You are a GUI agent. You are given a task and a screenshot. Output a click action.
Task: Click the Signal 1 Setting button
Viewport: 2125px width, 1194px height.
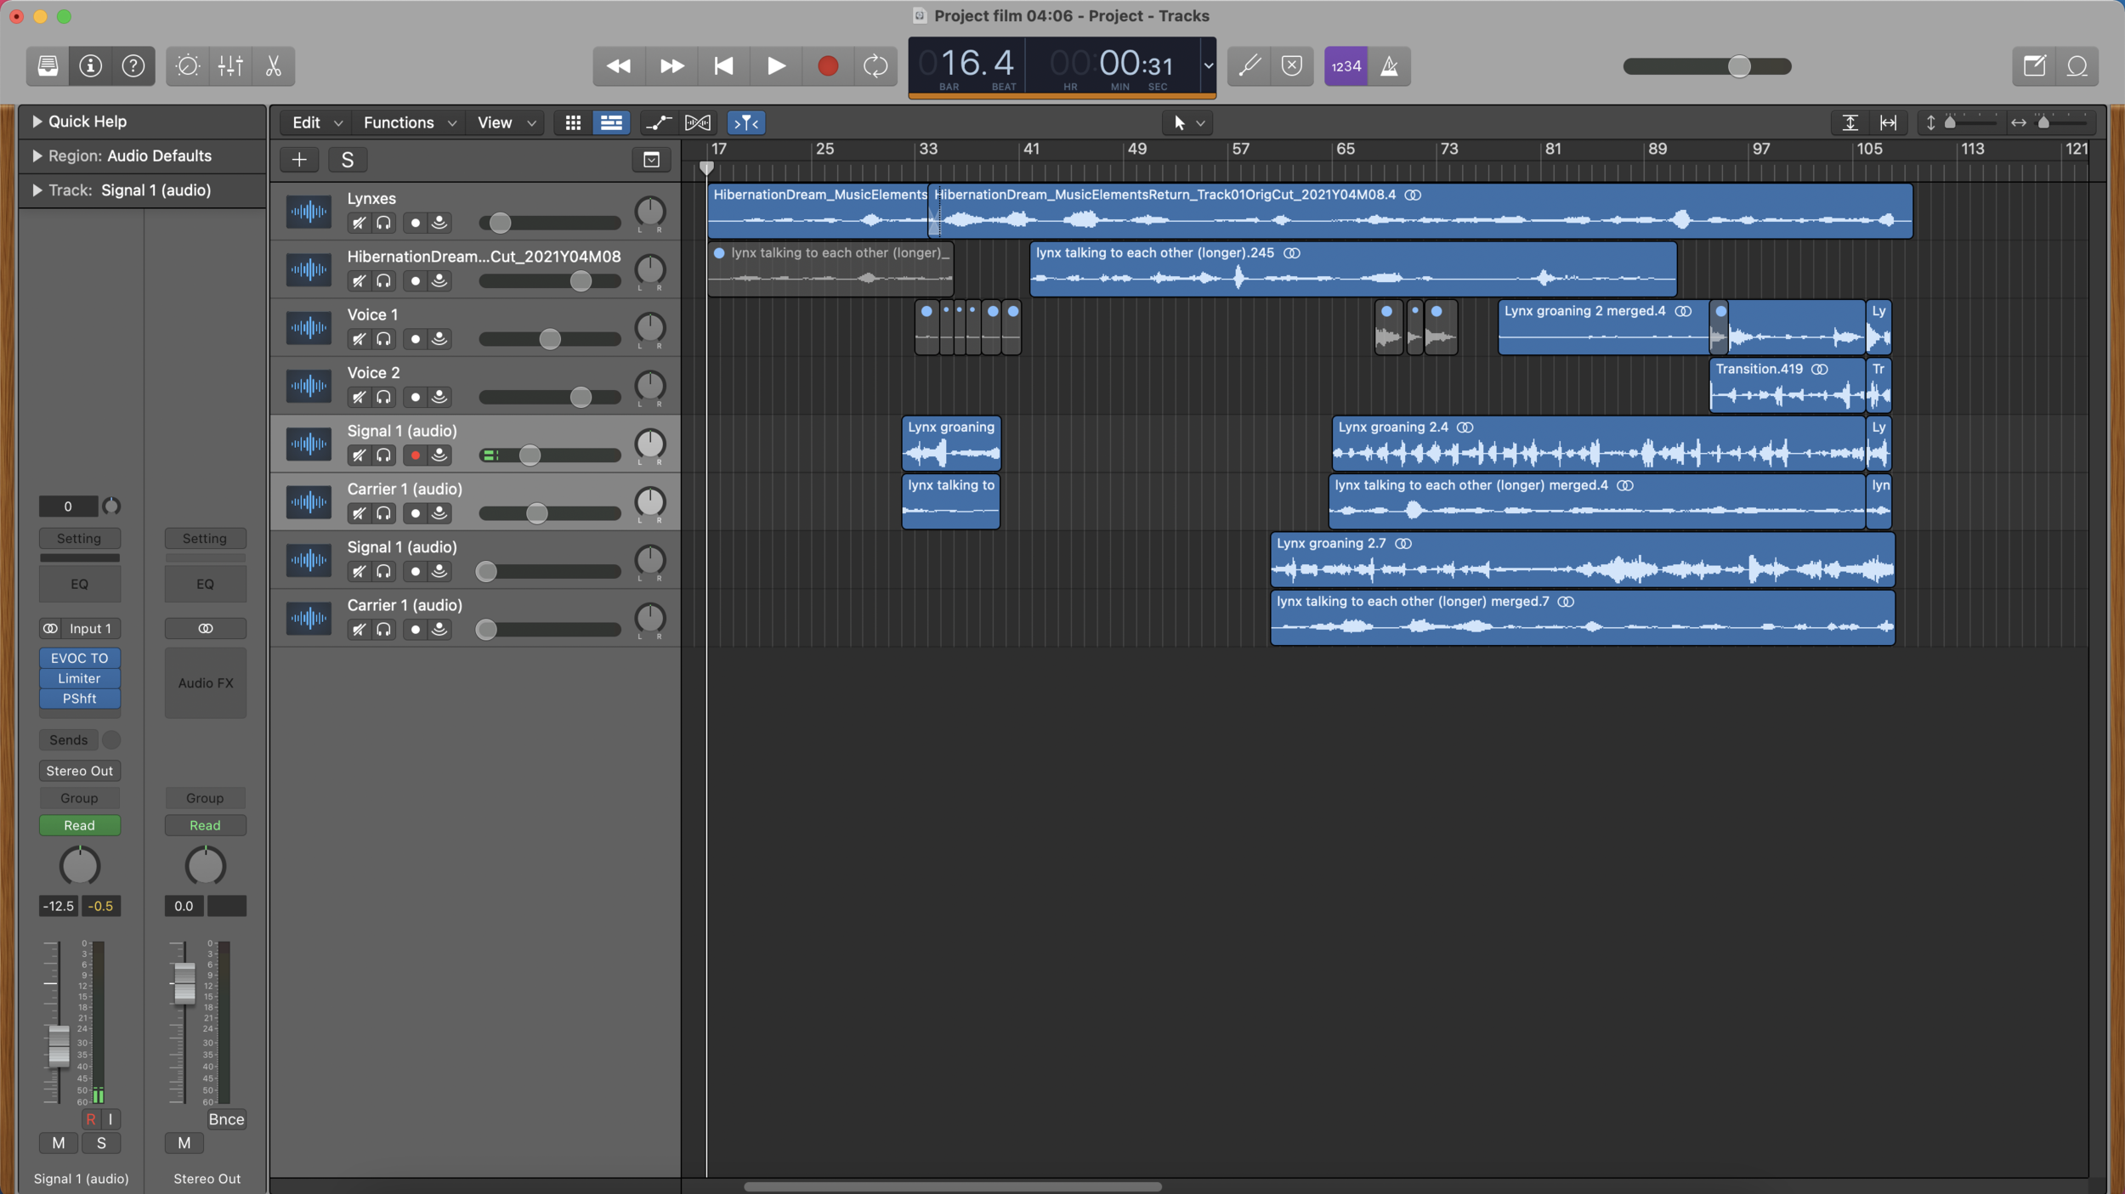(x=79, y=538)
